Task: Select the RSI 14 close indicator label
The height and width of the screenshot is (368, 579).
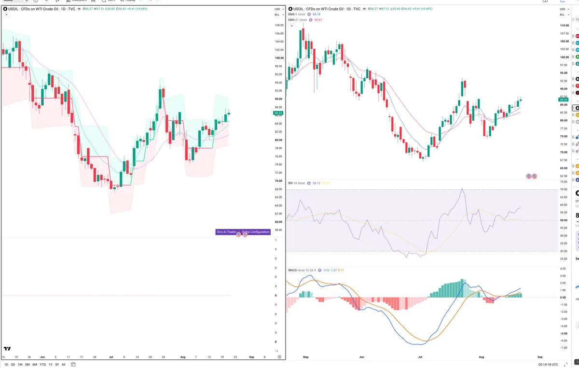Action: click(297, 183)
